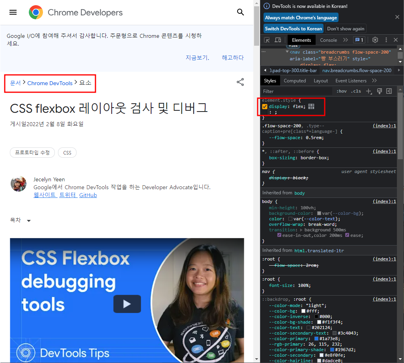This screenshot has width=404, height=363.
Task: Dismiss the Korean language notification bar
Action: coord(397,17)
